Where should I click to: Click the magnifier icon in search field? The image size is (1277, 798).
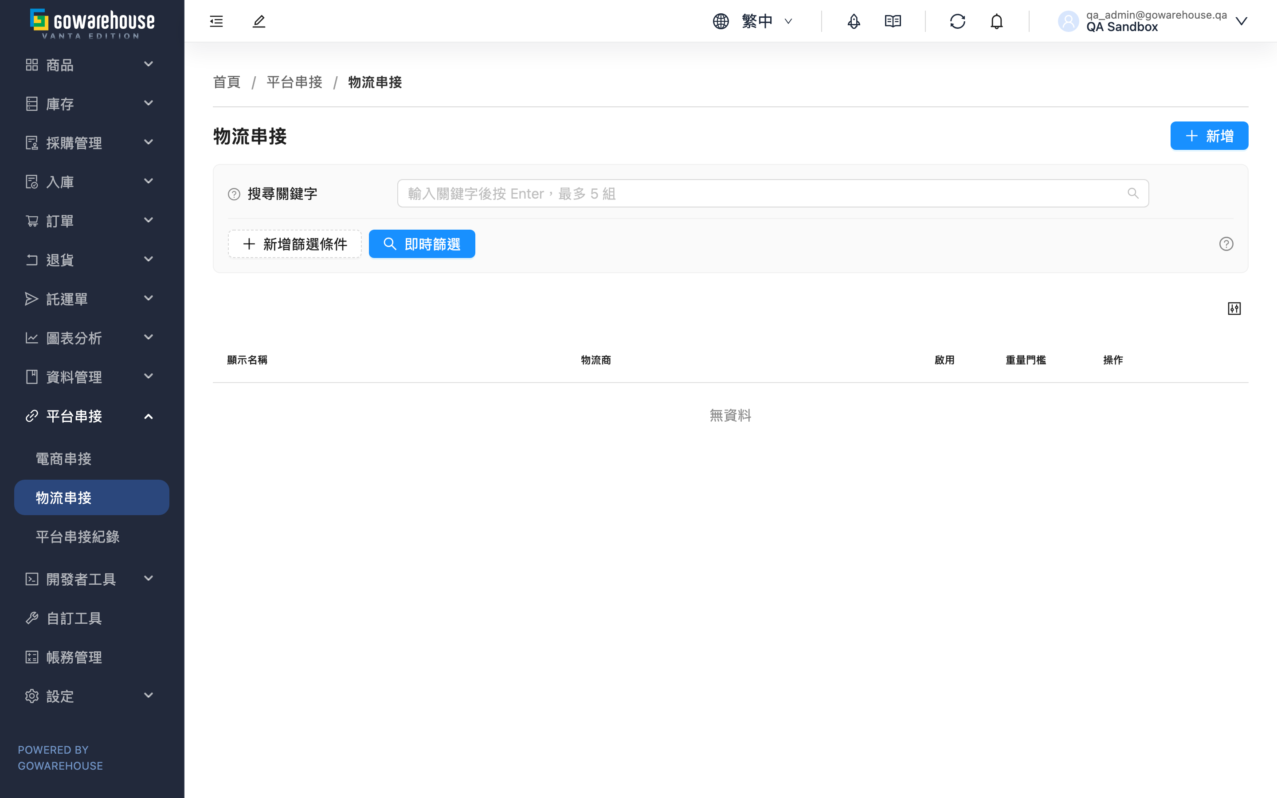pos(1133,193)
